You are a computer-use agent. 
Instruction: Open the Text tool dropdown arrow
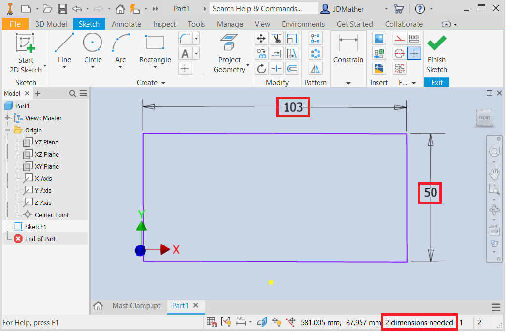[196, 53]
